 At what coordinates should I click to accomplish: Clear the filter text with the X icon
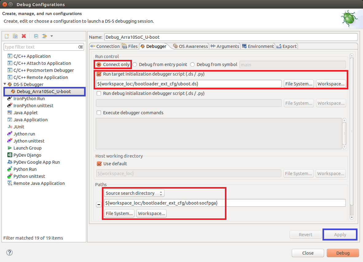coord(80,47)
